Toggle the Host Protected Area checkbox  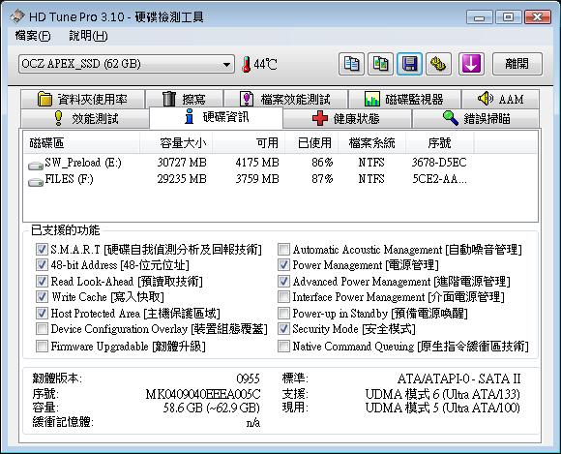point(42,314)
